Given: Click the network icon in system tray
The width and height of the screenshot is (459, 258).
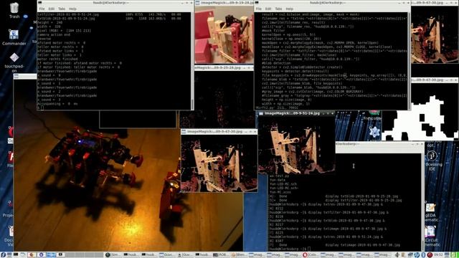Looking at the screenshot, I should point(410,255).
